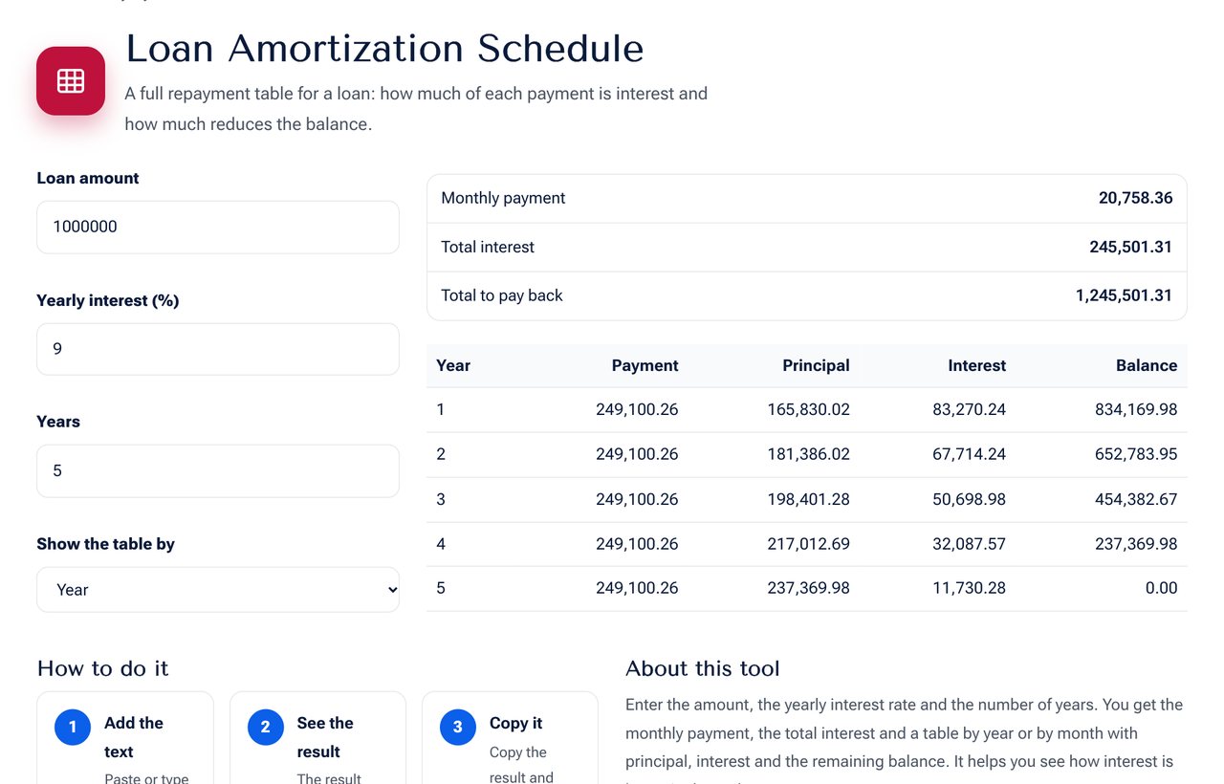
Task: Click the How to do it heading
Action: click(102, 668)
